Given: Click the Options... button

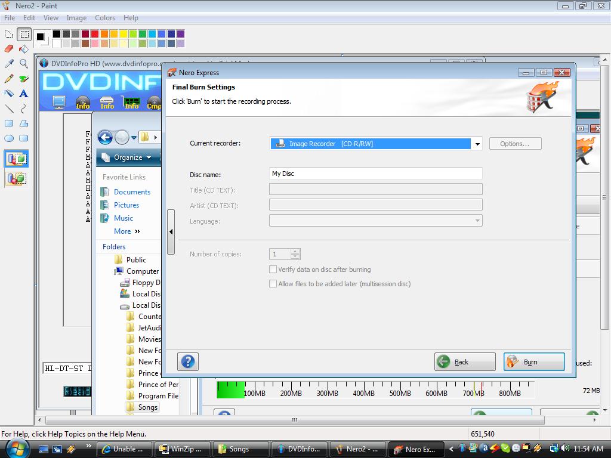Looking at the screenshot, I should pyautogui.click(x=515, y=144).
